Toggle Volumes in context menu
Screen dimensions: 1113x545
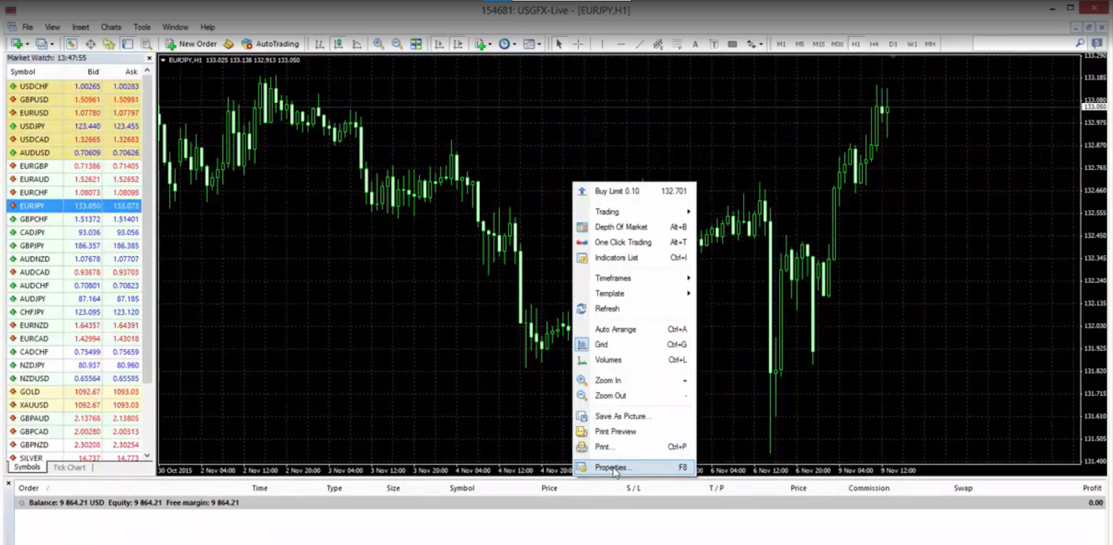pos(634,360)
